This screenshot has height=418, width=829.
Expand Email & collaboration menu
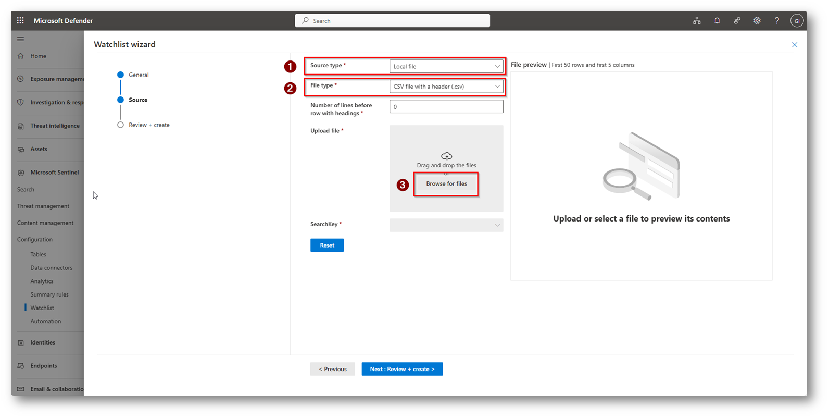pos(57,389)
